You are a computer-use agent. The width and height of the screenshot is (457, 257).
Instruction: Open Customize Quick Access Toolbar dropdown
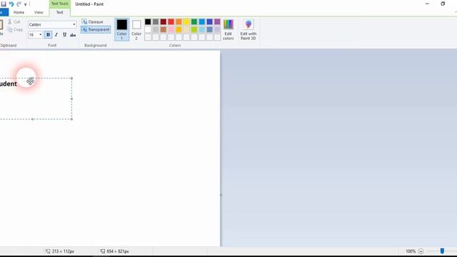click(x=26, y=4)
